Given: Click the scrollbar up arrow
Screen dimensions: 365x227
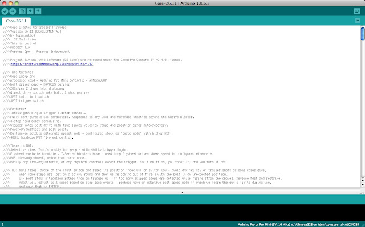Looking at the screenshot, I should pyautogui.click(x=363, y=180).
